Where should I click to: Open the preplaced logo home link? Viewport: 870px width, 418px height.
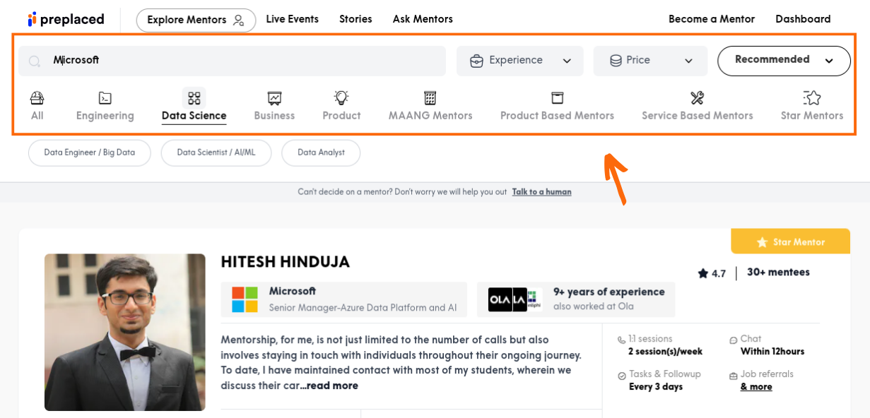(66, 19)
